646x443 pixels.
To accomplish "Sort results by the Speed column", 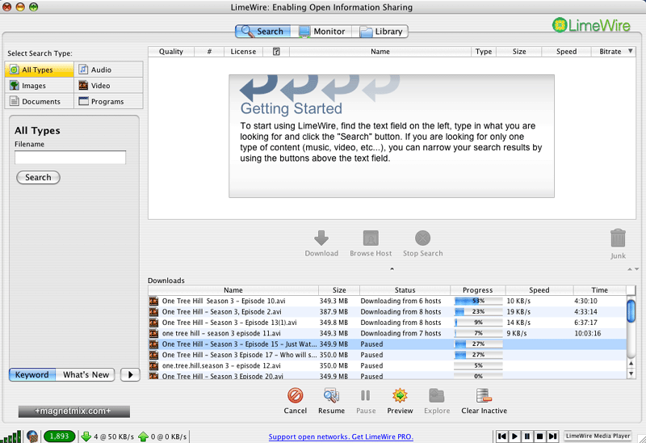I will (x=566, y=52).
